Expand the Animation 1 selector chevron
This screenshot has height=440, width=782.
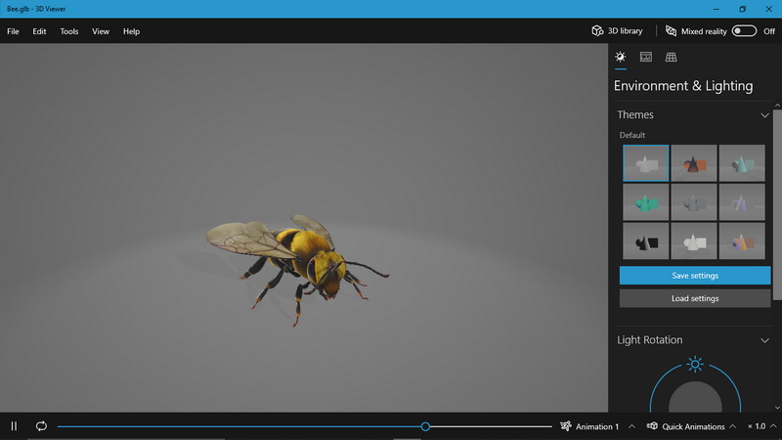(x=631, y=426)
